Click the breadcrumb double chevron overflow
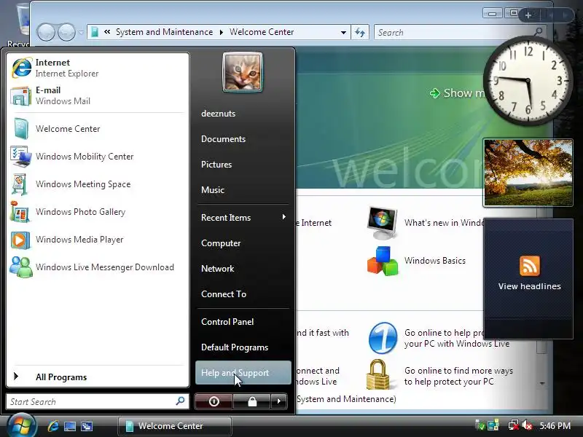Viewport: 583px width, 437px height. point(107,32)
